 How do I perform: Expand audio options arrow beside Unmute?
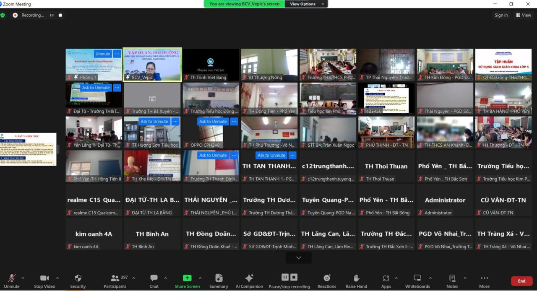[x=23, y=278]
